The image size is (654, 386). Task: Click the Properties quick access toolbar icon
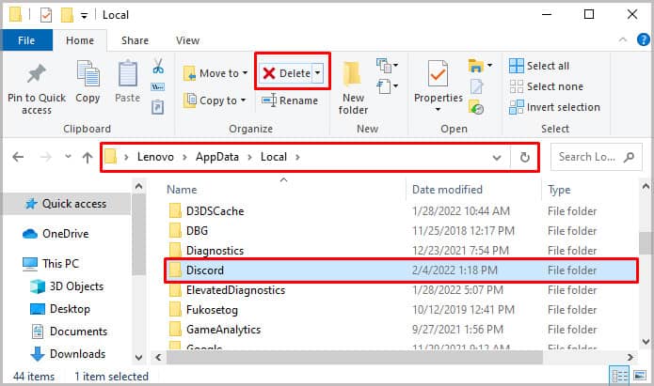click(x=46, y=15)
